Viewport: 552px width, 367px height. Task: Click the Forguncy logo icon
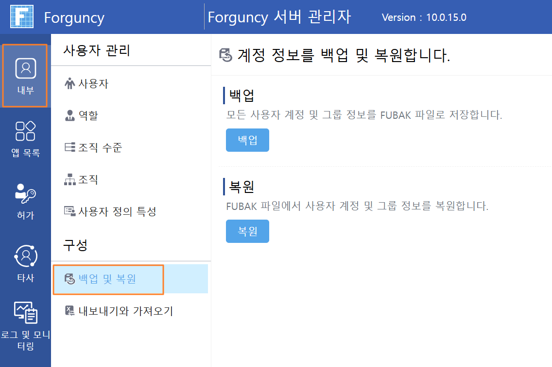[x=22, y=16]
